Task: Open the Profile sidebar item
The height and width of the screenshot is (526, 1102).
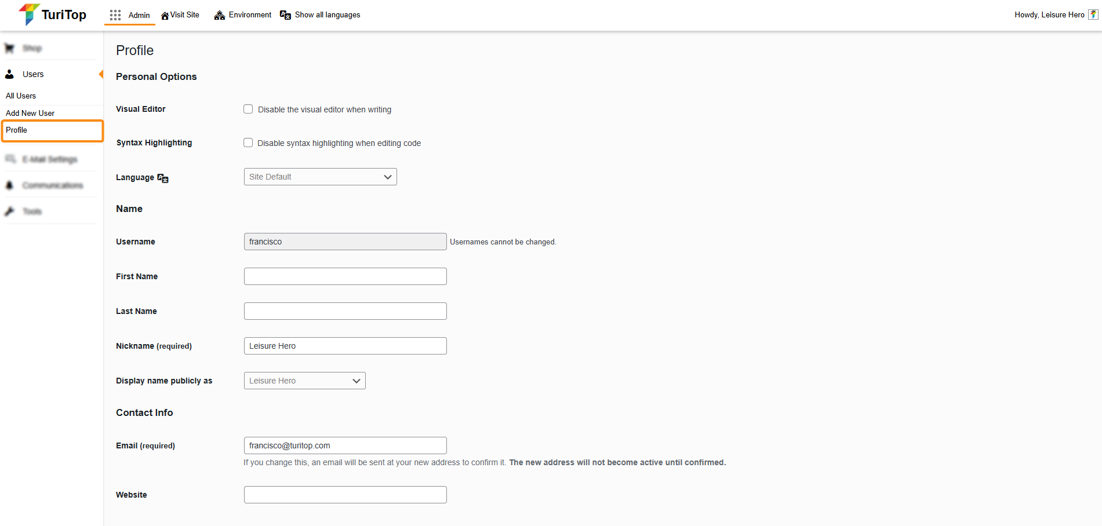Action: pos(17,130)
